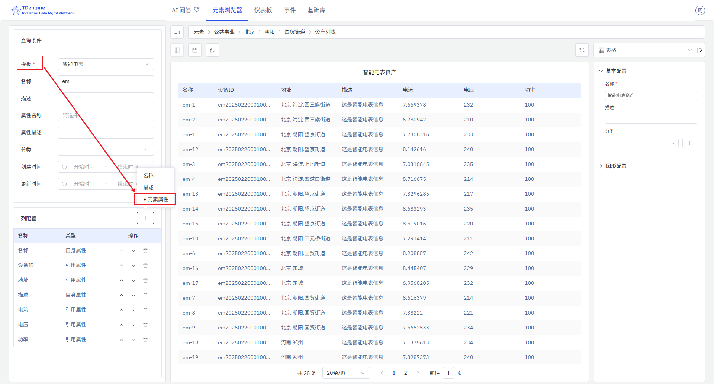This screenshot has width=714, height=384.
Task: Refresh the table data with the reload icon
Action: click(582, 50)
